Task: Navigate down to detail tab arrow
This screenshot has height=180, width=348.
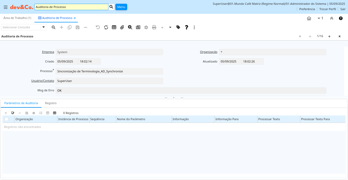Action: coord(170,27)
